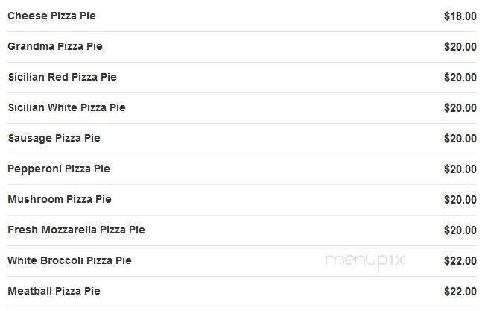
Task: Click the $22.00 Meatball Pizza price
Action: tap(460, 292)
